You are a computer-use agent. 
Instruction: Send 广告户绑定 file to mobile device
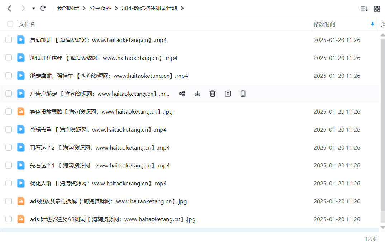tap(243, 94)
